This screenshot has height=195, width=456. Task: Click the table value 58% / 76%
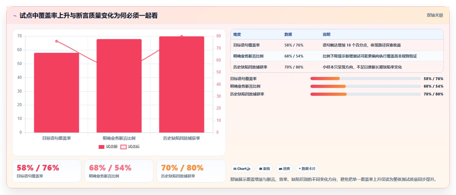[x=294, y=45]
